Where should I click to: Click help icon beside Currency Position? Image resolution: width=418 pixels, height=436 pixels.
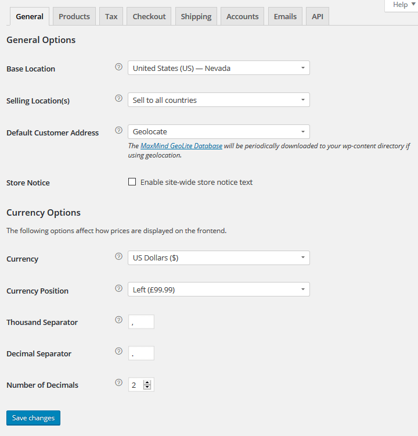point(119,288)
